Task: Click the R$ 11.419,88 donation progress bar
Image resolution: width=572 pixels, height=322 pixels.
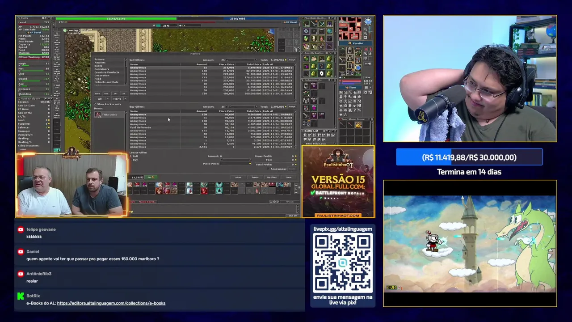Action: 469,157
